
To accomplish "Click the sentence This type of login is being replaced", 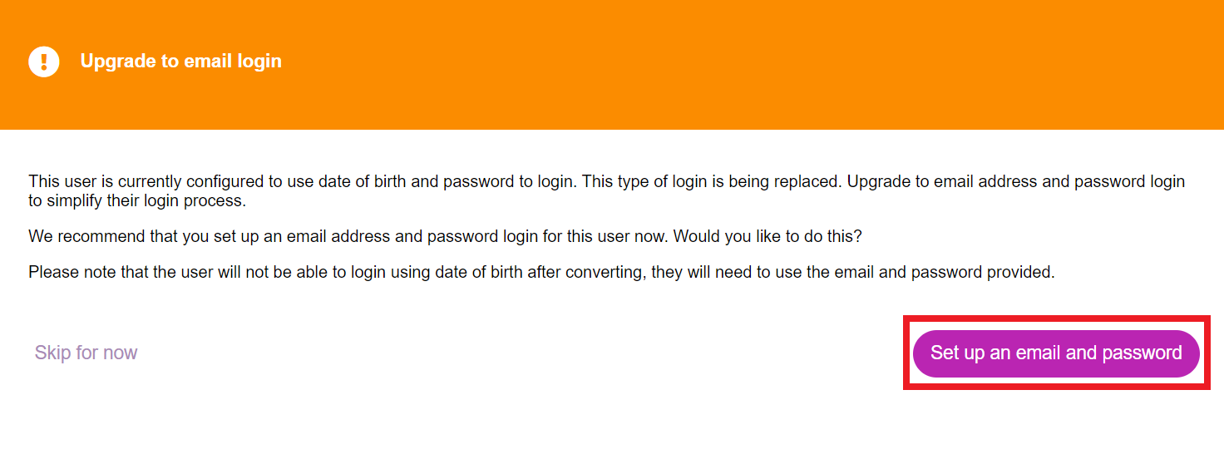I will tap(713, 181).
